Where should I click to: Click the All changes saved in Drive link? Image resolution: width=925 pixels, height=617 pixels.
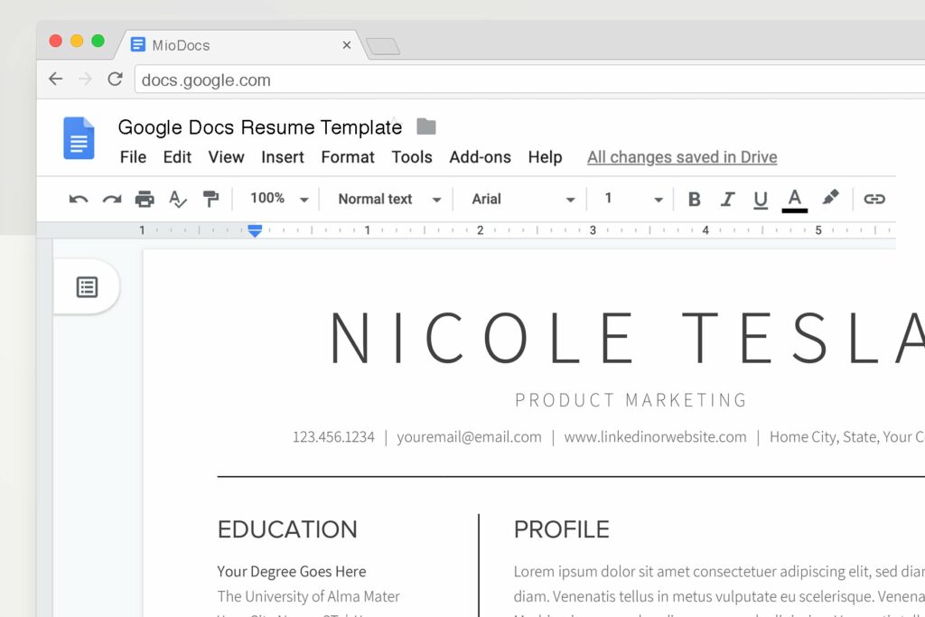pyautogui.click(x=681, y=157)
